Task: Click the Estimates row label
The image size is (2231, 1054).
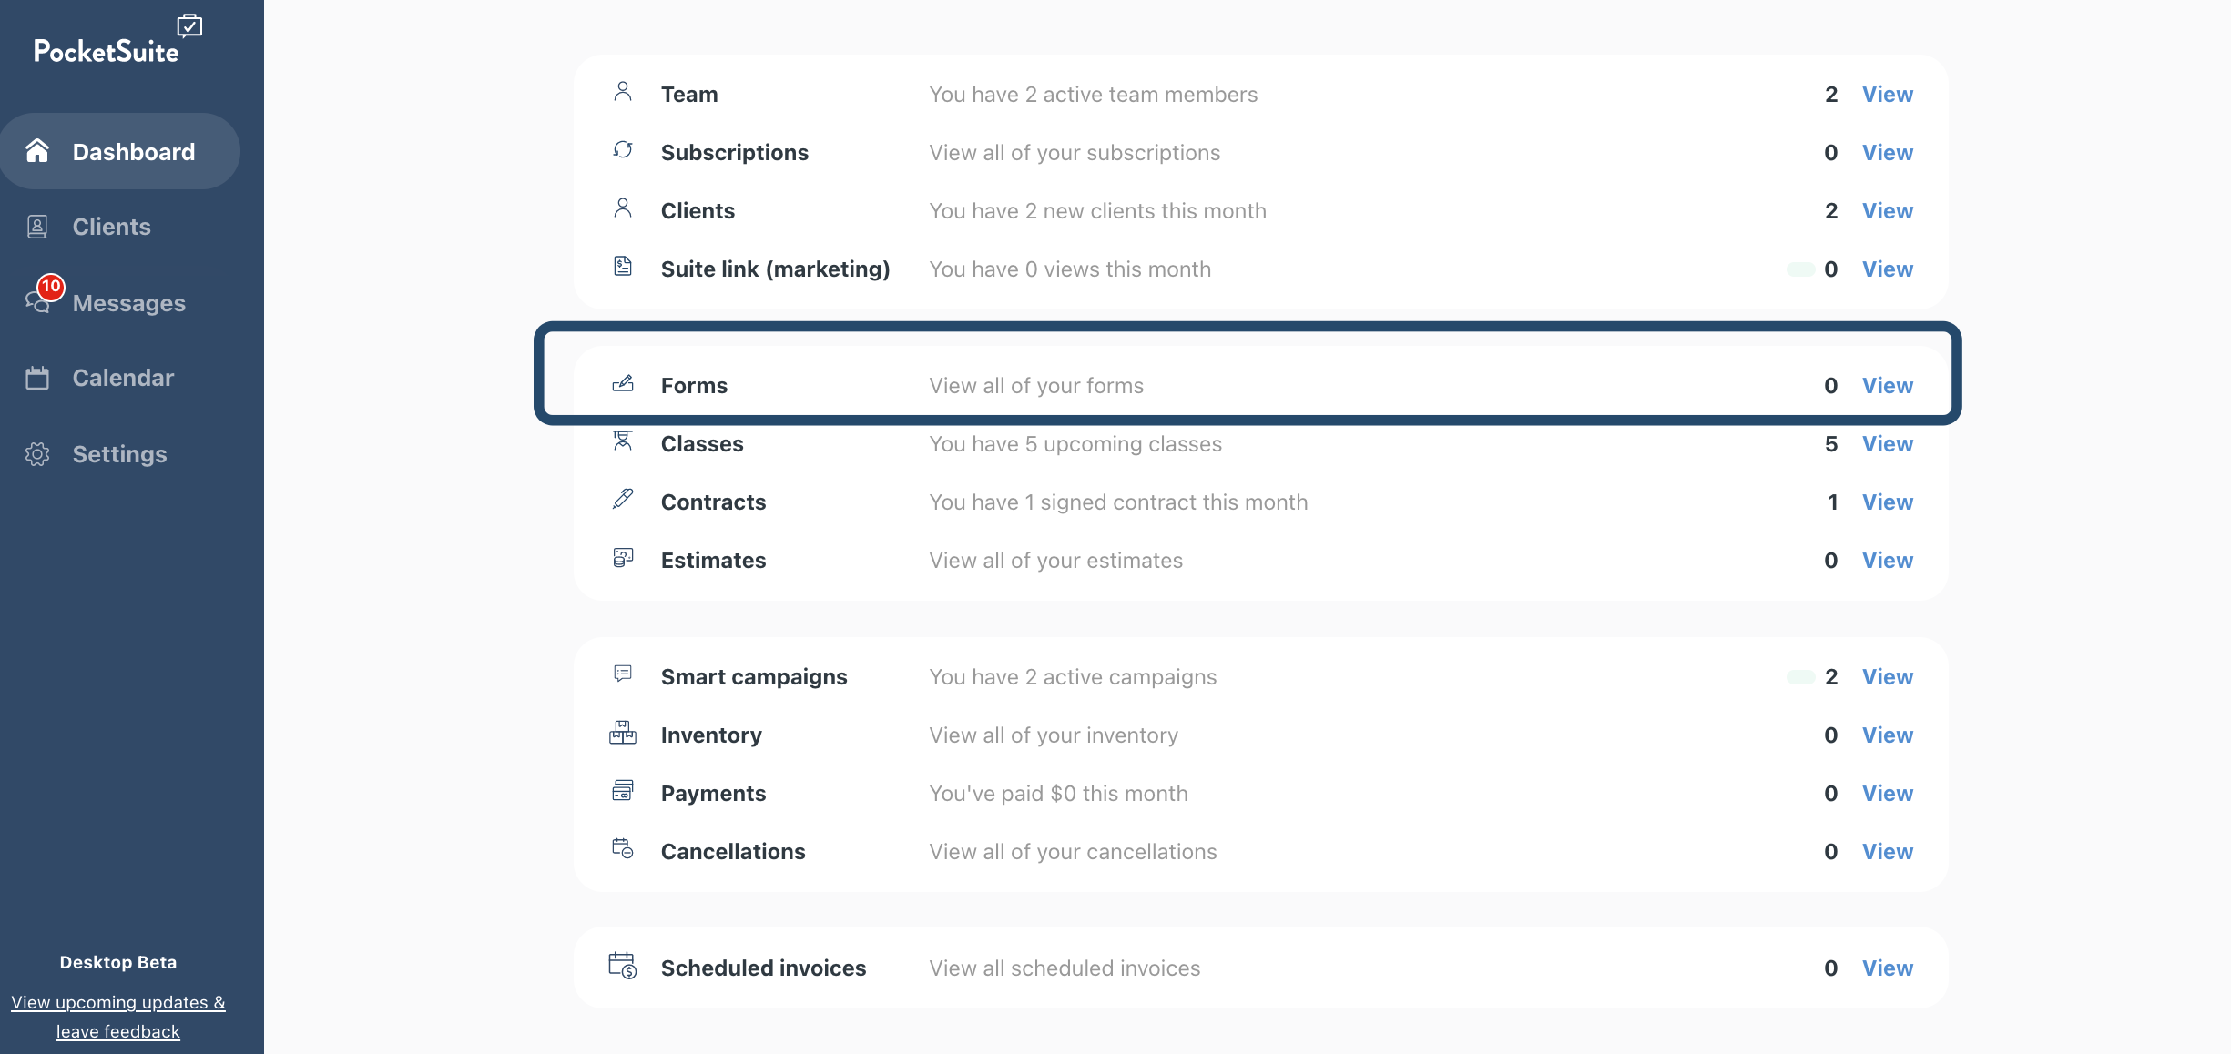Action: pyautogui.click(x=713, y=561)
